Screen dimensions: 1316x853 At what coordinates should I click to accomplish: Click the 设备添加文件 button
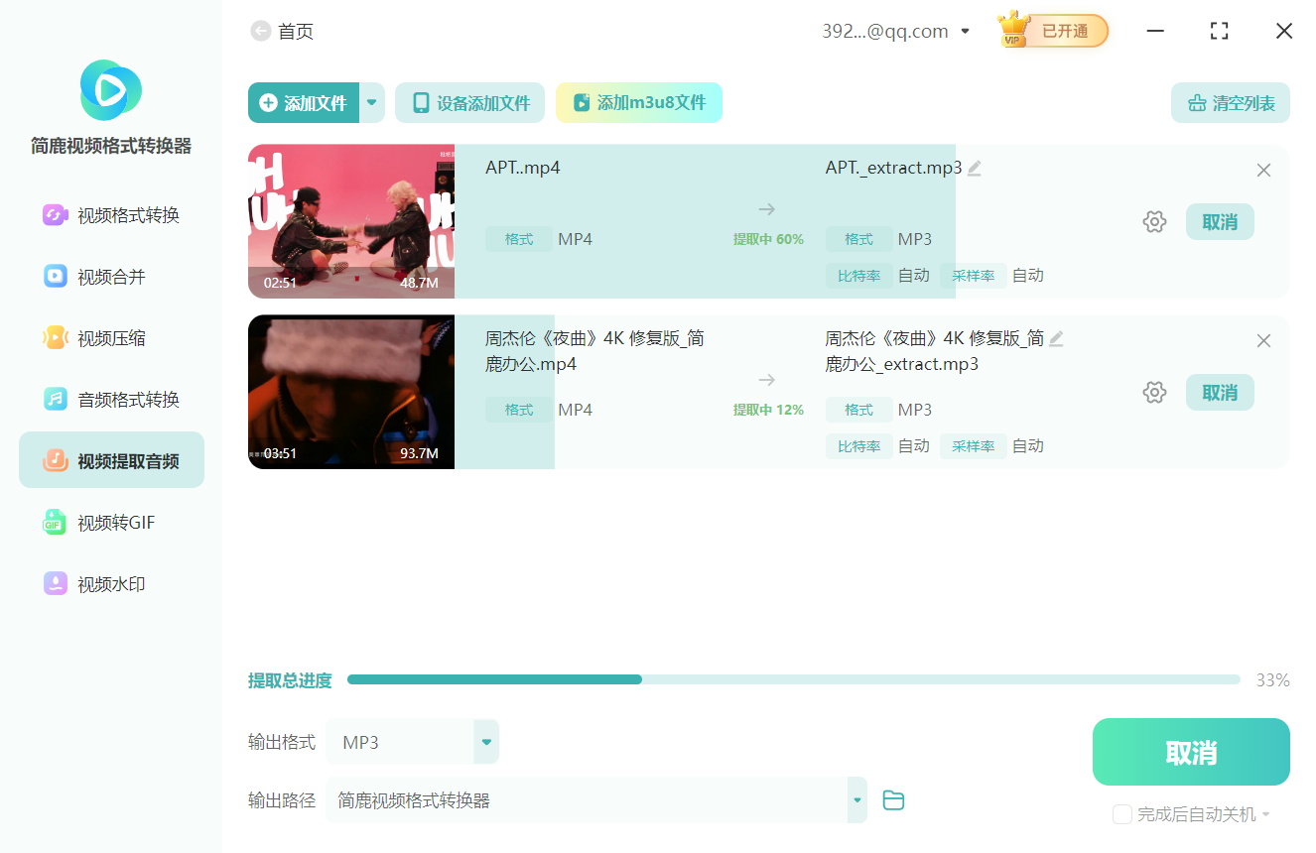click(470, 103)
